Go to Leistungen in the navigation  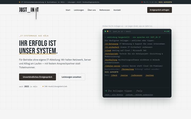point(79,10)
